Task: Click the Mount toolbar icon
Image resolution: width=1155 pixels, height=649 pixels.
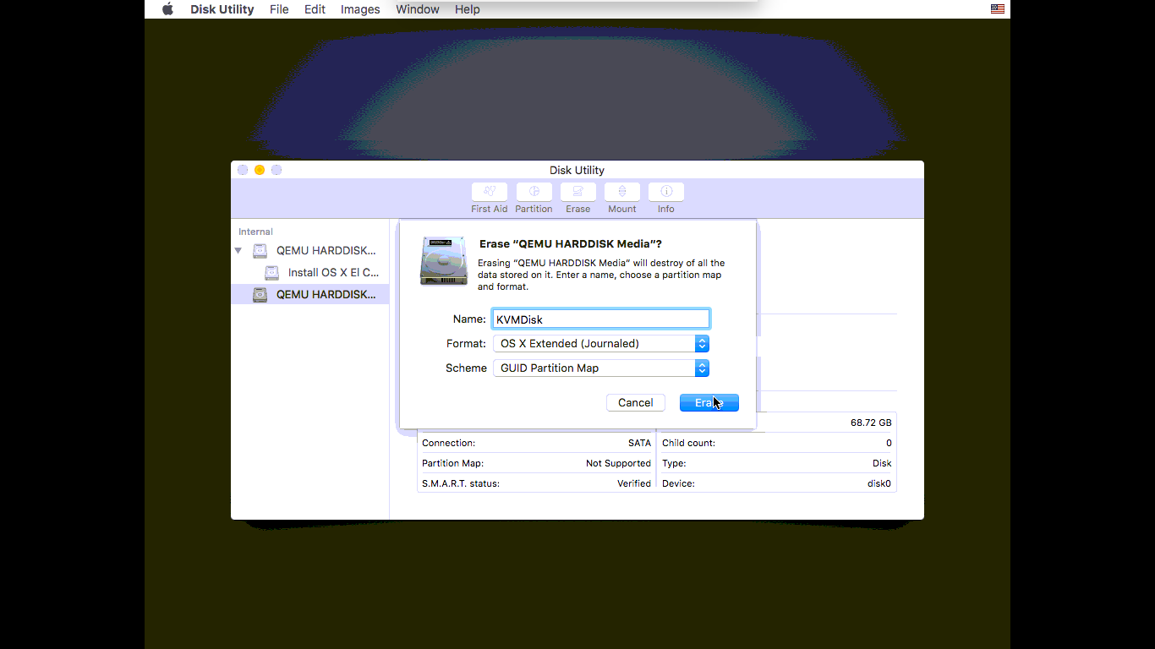Action: point(622,192)
